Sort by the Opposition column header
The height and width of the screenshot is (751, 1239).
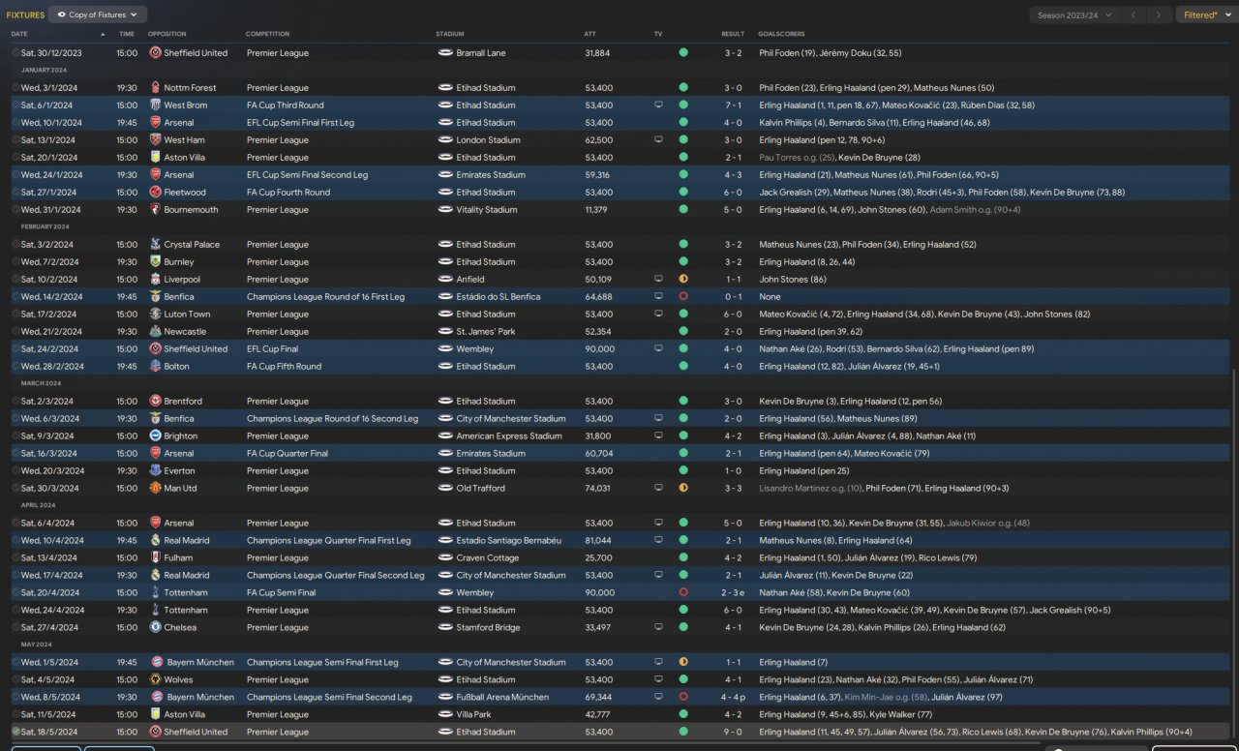click(166, 34)
